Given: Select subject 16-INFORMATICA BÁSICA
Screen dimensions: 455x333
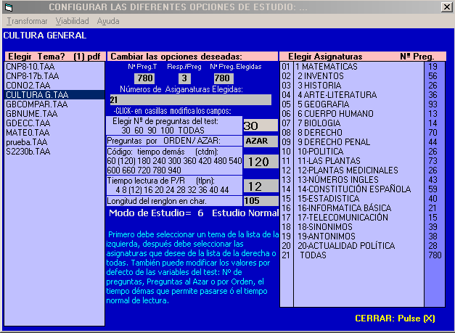Looking at the screenshot, I should click(x=358, y=208).
